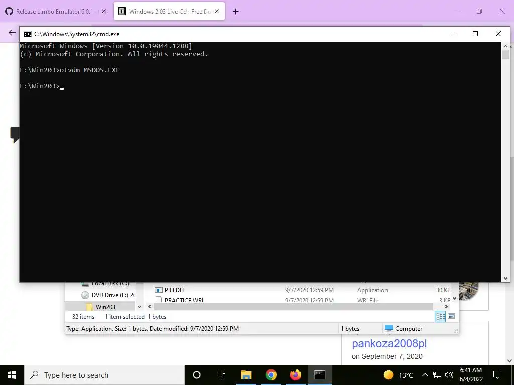Click the black comment bubble icon on webpage
Screen dimensions: 514x385
coord(15,135)
